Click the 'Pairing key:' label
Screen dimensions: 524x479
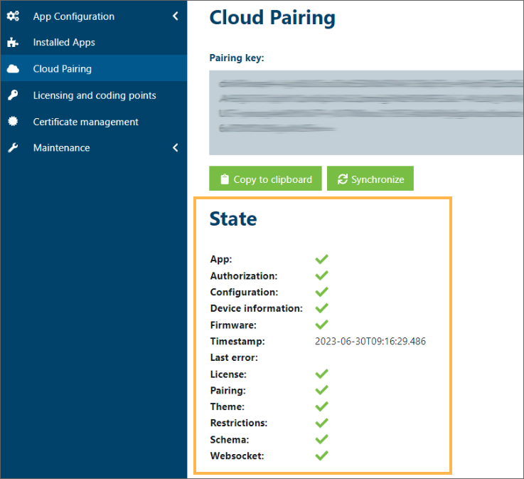pos(237,58)
